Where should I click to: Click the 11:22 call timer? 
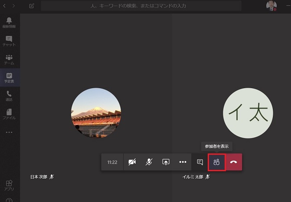pyautogui.click(x=112, y=162)
